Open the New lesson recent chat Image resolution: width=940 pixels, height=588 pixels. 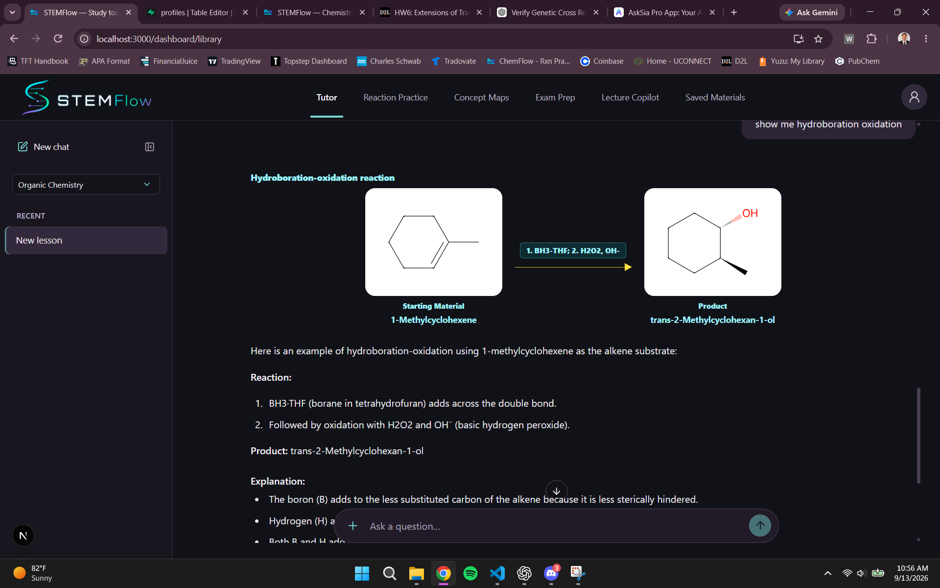tap(86, 240)
